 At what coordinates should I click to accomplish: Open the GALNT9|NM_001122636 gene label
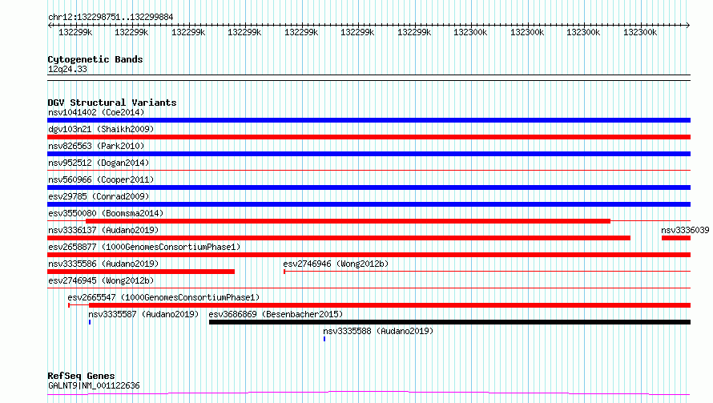click(x=94, y=385)
